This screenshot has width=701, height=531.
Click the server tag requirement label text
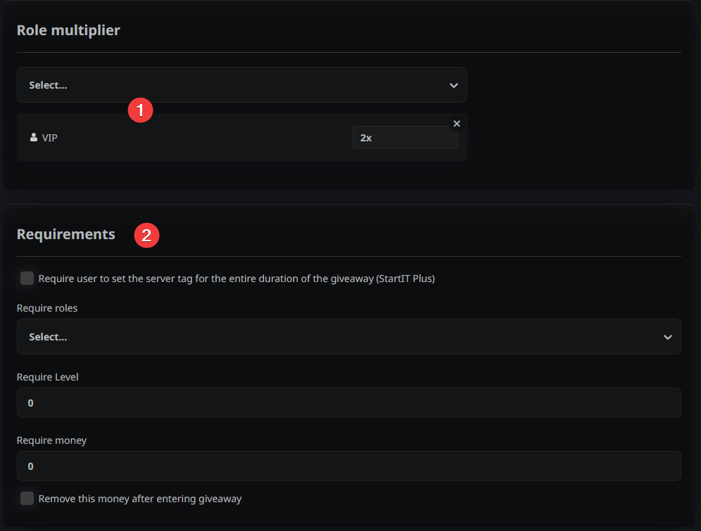click(x=236, y=279)
